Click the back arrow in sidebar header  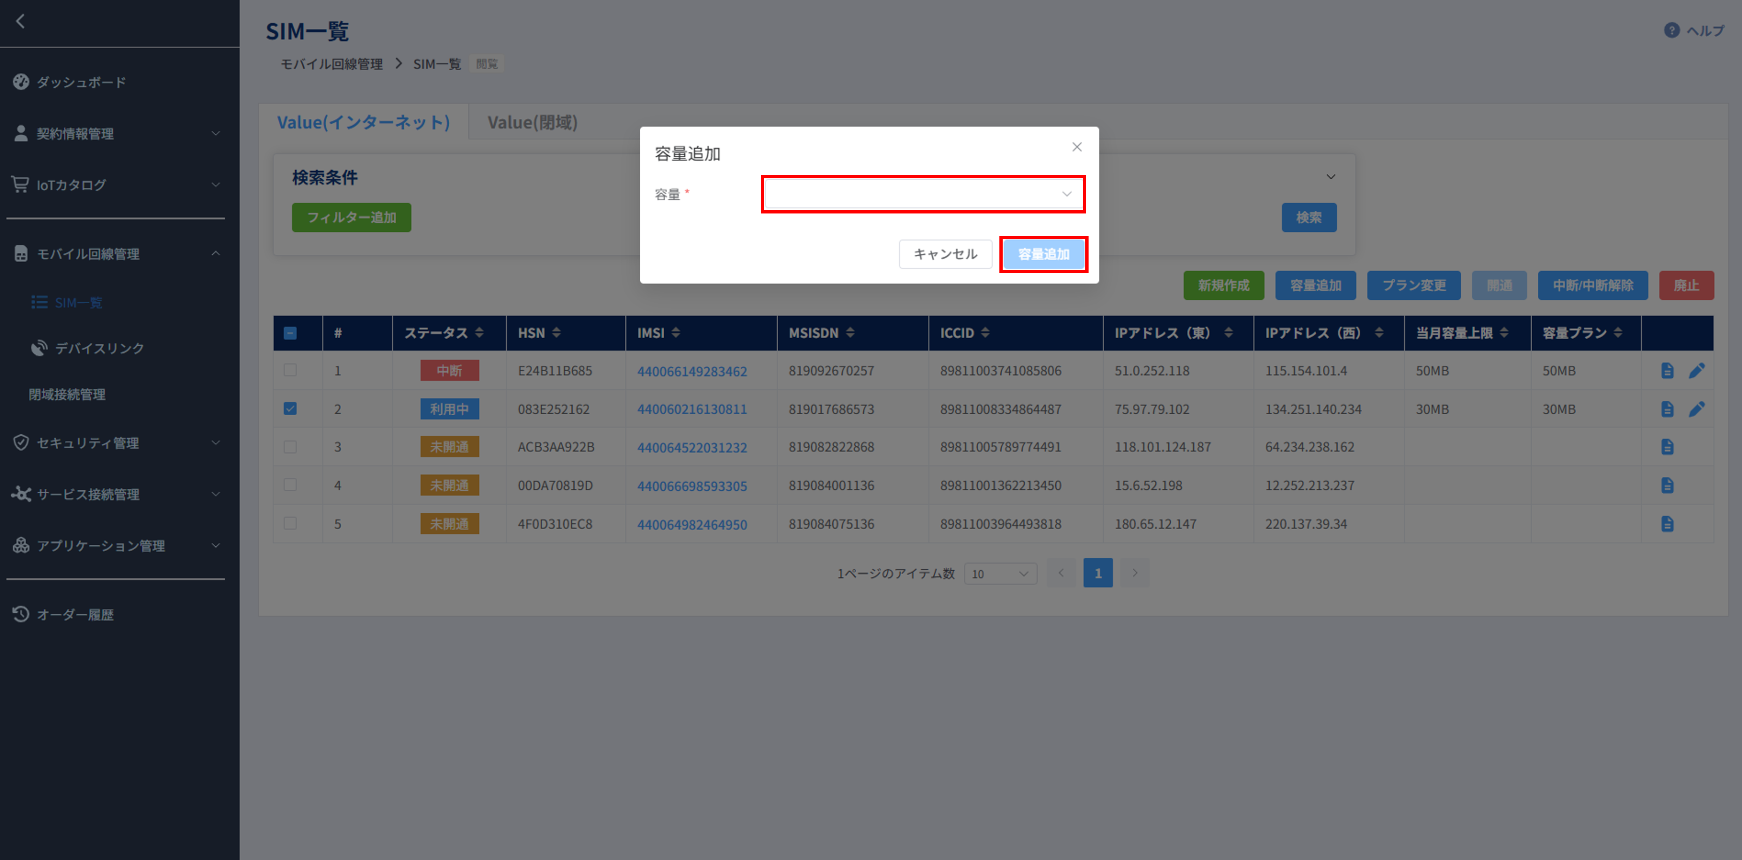click(20, 22)
